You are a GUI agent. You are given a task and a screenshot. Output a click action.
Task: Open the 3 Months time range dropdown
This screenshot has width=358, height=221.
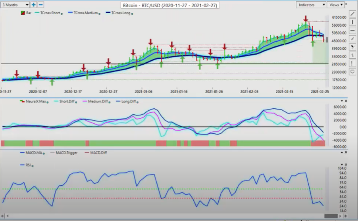coord(15,5)
